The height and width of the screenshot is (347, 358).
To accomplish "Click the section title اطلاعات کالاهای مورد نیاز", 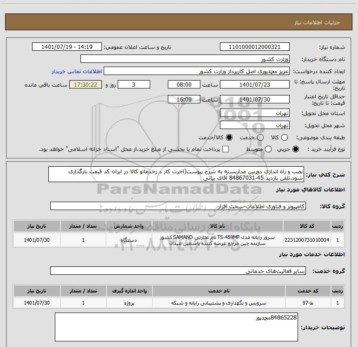I will pyautogui.click(x=310, y=190).
